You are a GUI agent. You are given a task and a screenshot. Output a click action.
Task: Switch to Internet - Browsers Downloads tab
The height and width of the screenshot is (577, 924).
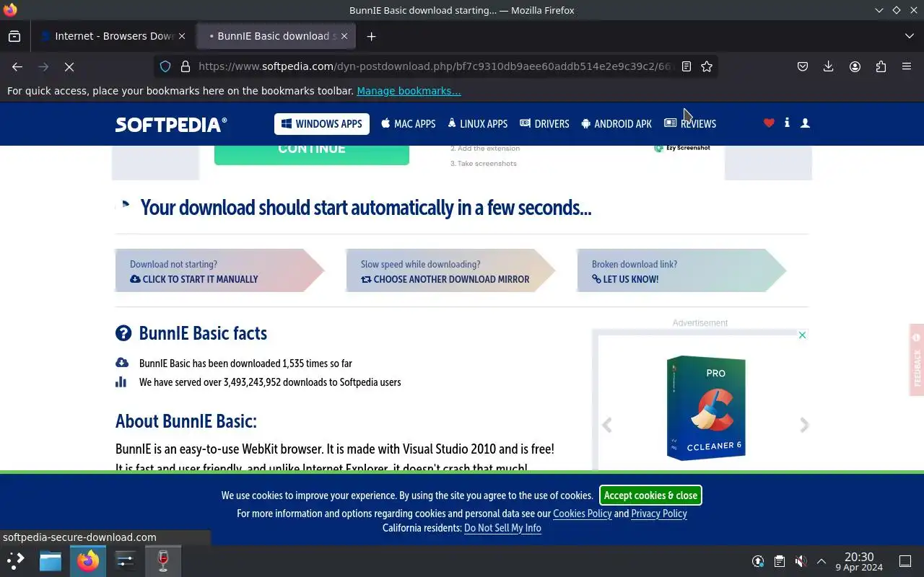point(113,36)
